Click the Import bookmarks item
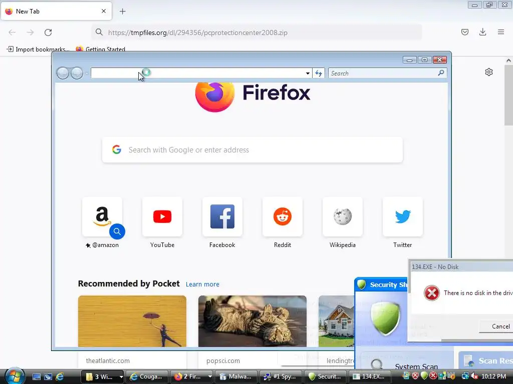This screenshot has height=384, width=513. click(38, 49)
